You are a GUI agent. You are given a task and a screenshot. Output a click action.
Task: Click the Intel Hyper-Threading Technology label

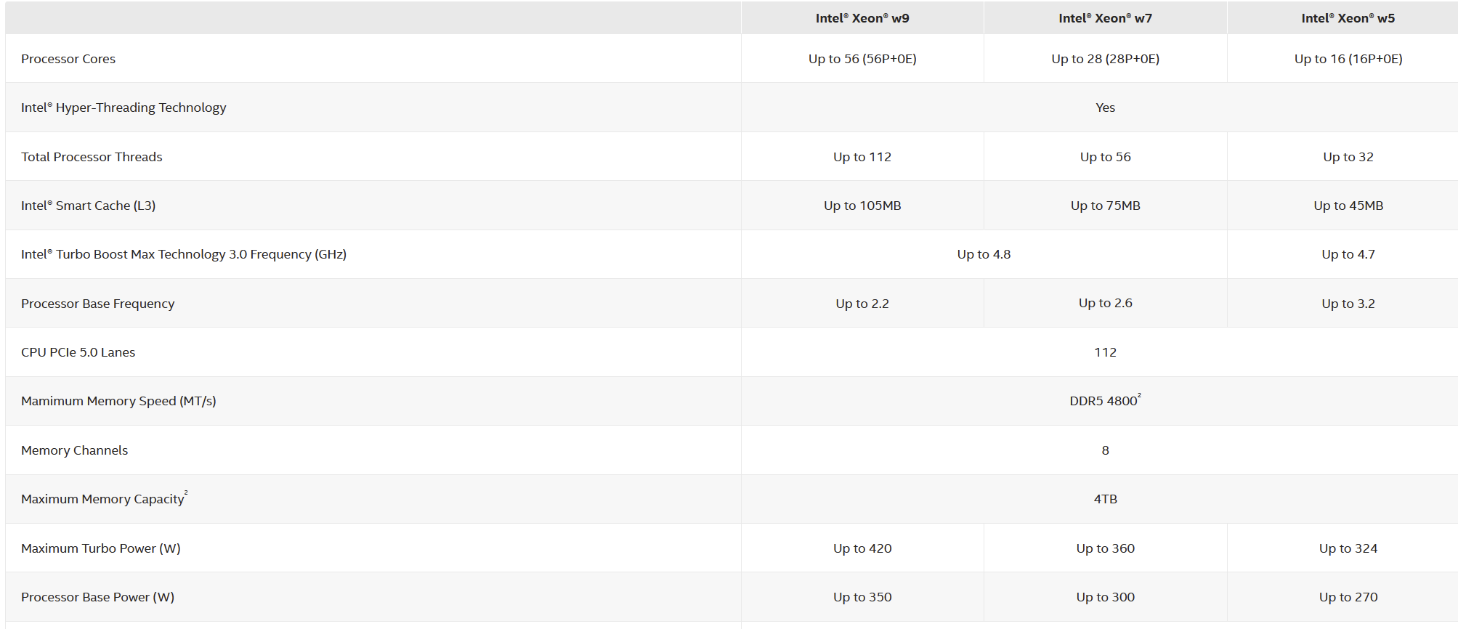[x=123, y=107]
